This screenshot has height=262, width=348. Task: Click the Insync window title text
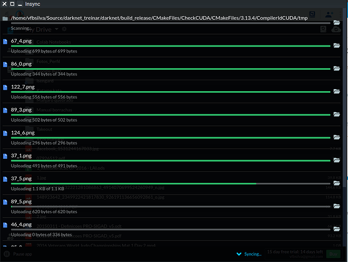[x=33, y=4]
